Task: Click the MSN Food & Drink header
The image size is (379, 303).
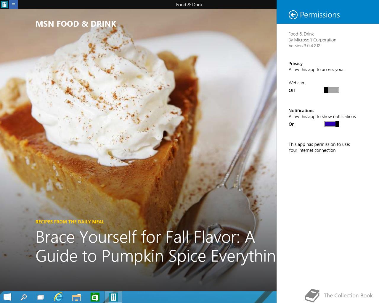Action: click(76, 24)
